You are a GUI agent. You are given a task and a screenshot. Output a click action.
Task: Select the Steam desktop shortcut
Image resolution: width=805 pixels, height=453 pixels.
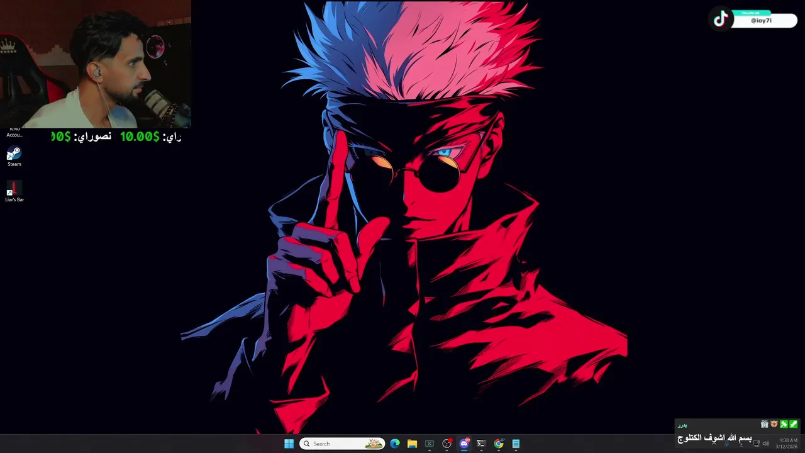tap(14, 157)
